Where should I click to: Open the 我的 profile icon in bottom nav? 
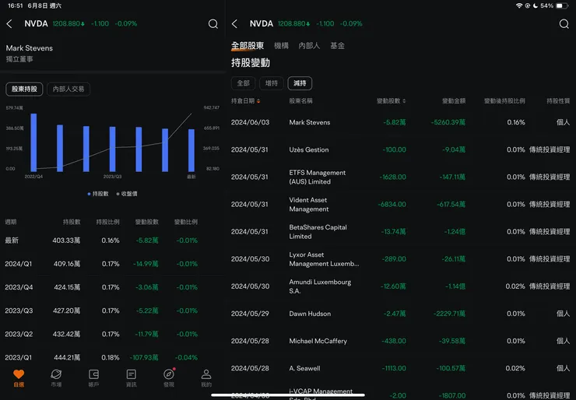(x=206, y=378)
